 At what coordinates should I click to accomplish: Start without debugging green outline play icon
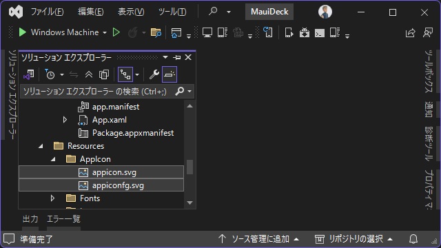(116, 32)
